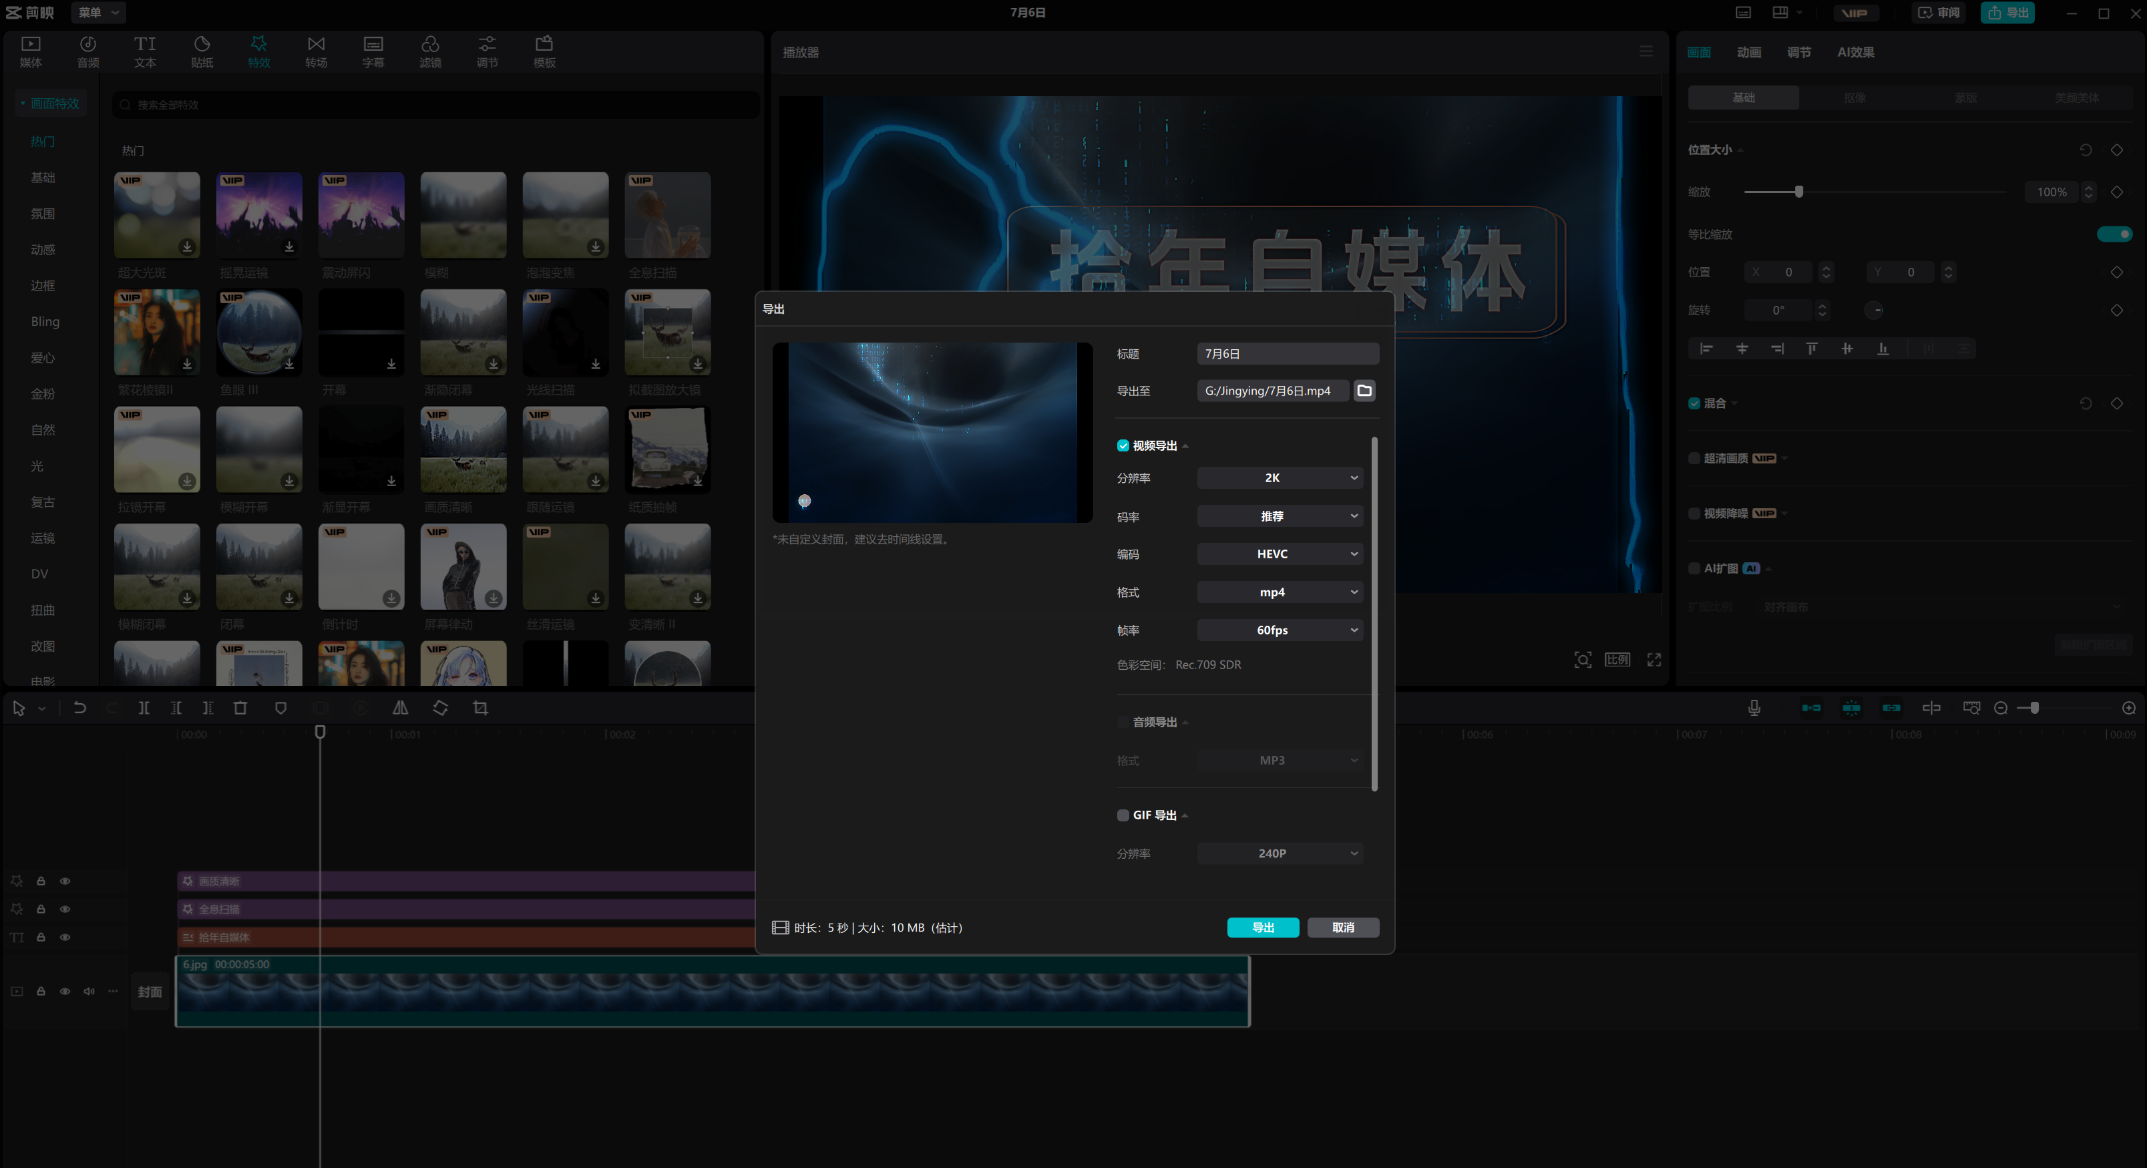Open the 媒体 media panel
The height and width of the screenshot is (1168, 2147).
[31, 51]
